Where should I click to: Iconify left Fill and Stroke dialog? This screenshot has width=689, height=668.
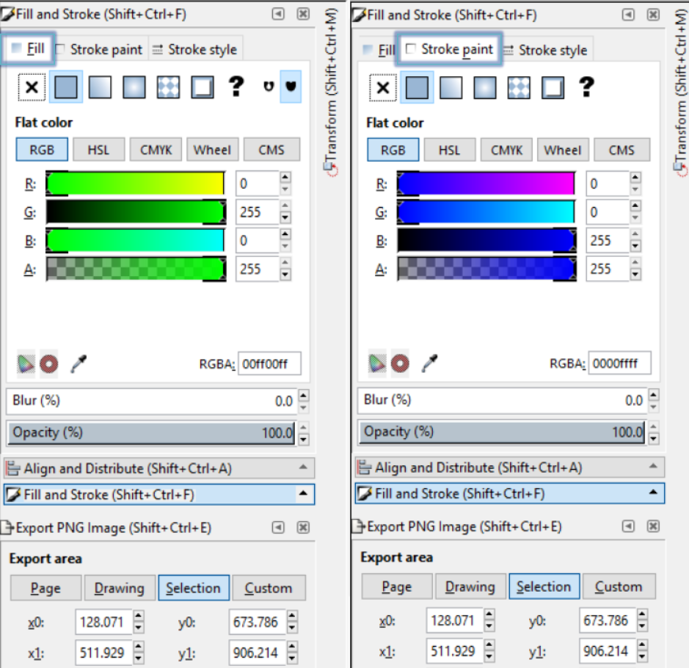(x=278, y=14)
